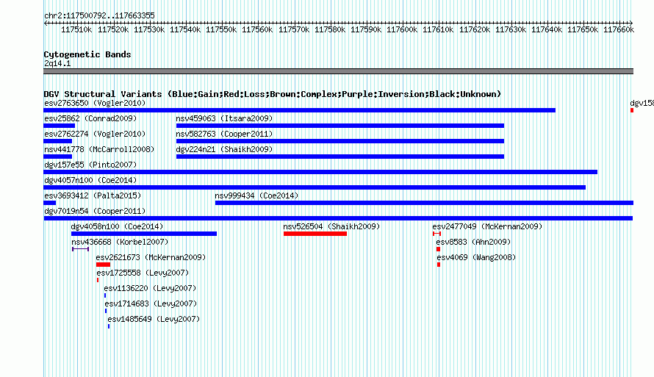Click the gray 2q14.1 cytogenetic band bar
The height and width of the screenshot is (377, 654).
(x=338, y=71)
